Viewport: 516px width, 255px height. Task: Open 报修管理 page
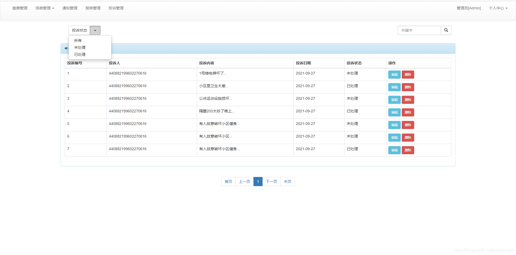[93, 8]
